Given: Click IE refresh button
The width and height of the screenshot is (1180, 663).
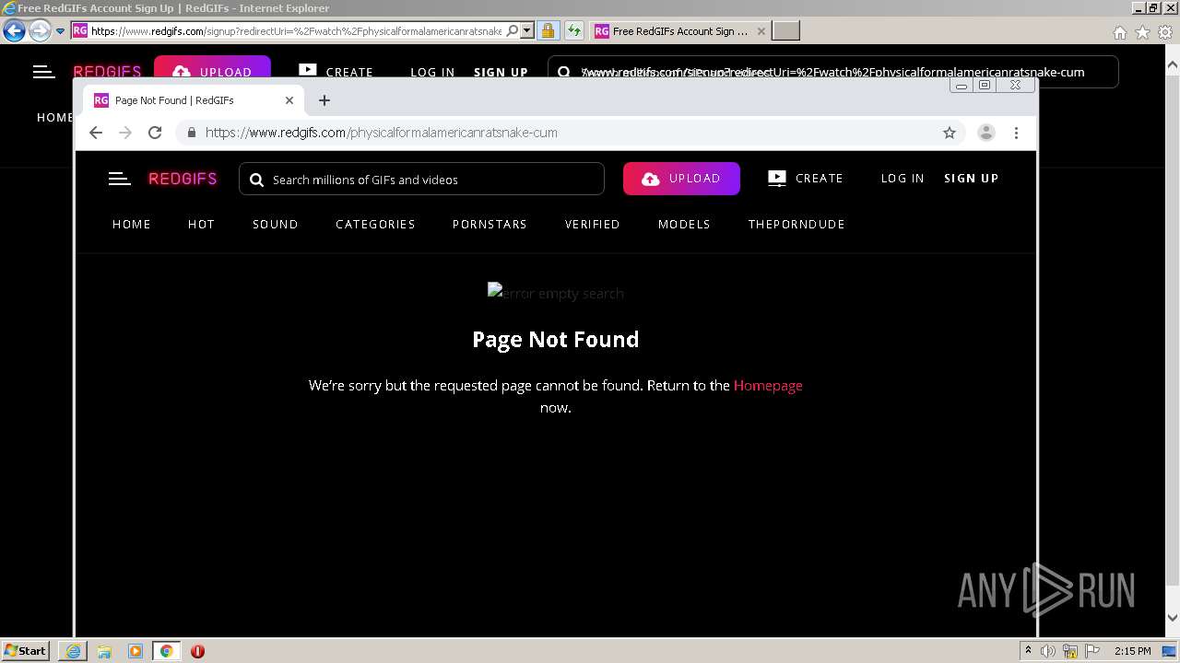Looking at the screenshot, I should (574, 31).
